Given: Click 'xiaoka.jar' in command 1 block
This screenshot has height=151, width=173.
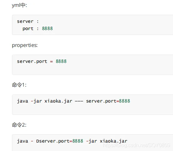Looking at the screenshot, I should (x=58, y=101).
